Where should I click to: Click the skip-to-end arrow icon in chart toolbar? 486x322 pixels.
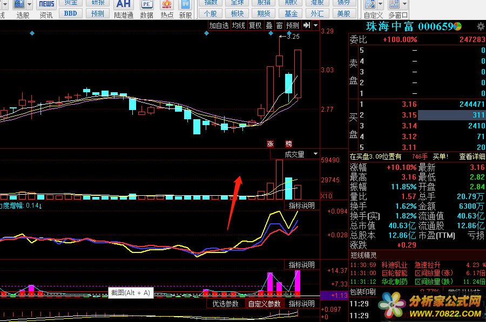pyautogui.click(x=307, y=25)
